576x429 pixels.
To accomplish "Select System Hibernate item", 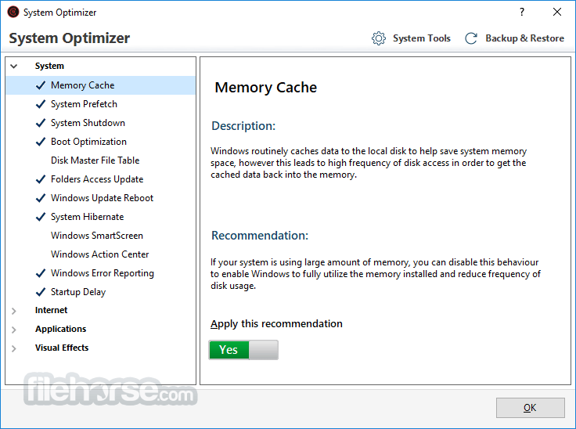I will [87, 217].
